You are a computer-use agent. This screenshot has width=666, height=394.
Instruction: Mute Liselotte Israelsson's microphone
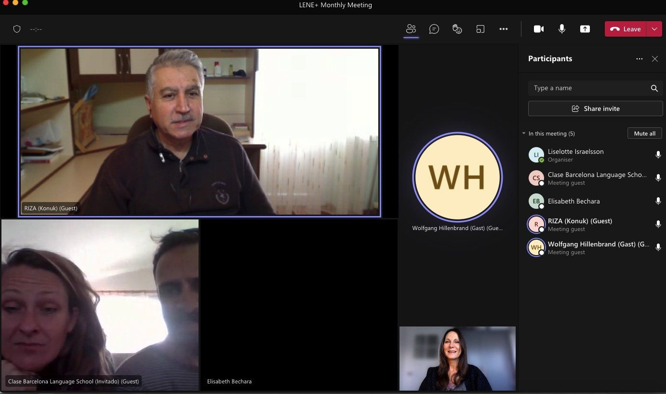coord(658,155)
